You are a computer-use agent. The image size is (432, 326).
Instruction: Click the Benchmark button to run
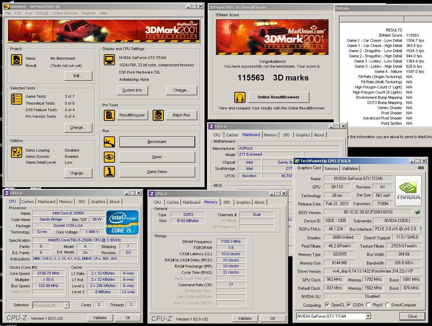(x=157, y=142)
